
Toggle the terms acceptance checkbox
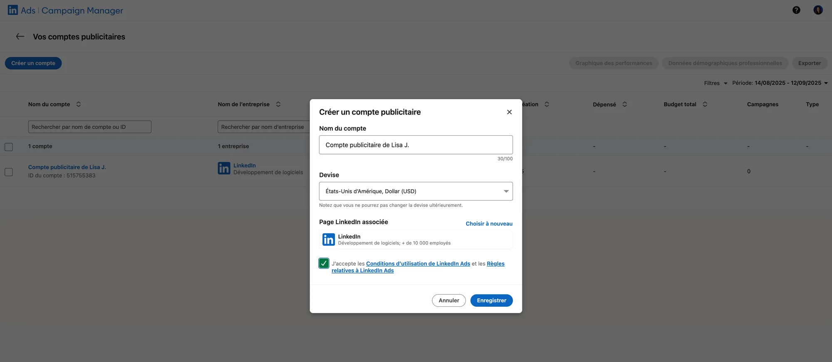tap(324, 263)
